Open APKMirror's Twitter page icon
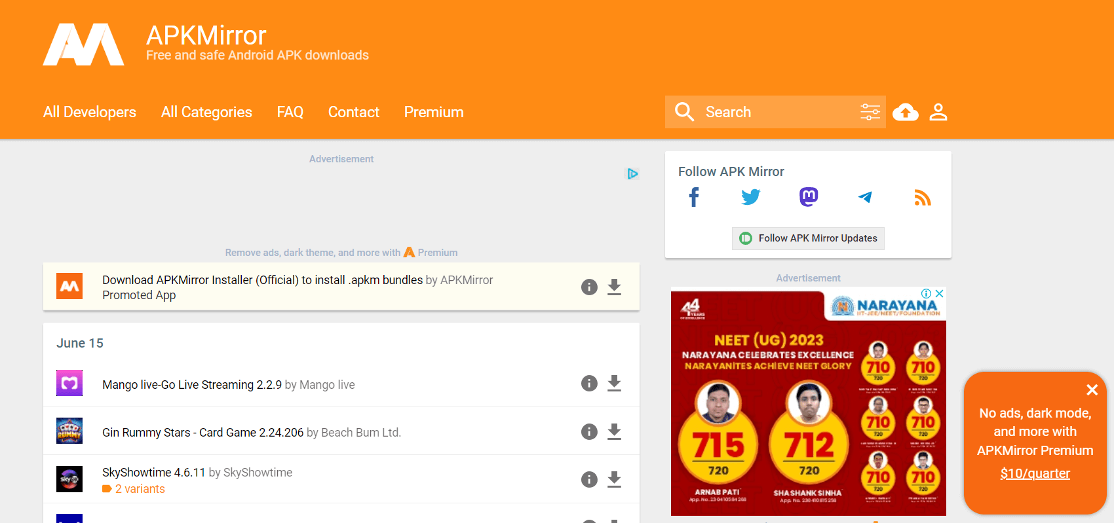The height and width of the screenshot is (523, 1114). tap(750, 197)
